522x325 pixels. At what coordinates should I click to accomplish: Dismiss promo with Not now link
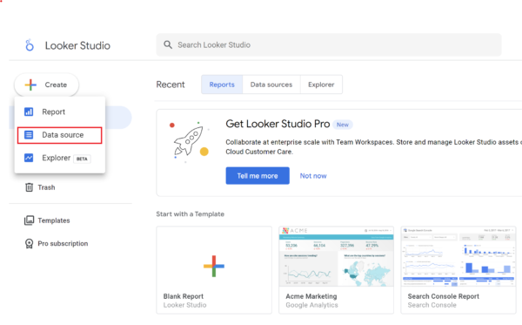point(313,176)
